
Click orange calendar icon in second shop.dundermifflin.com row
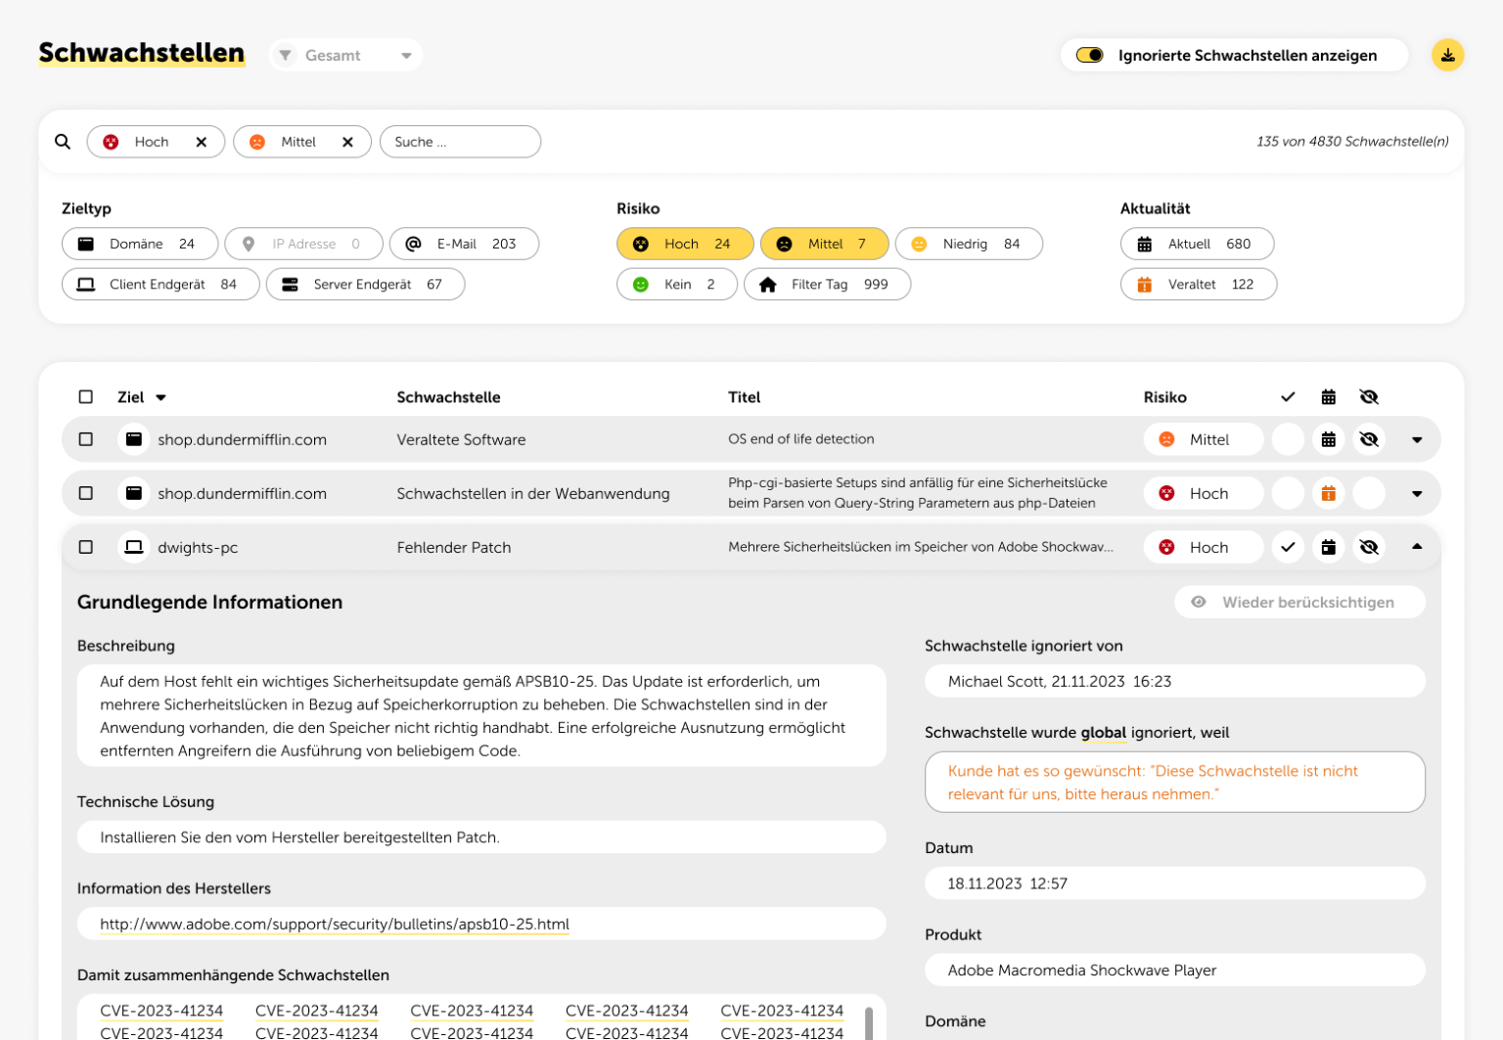pyautogui.click(x=1328, y=494)
